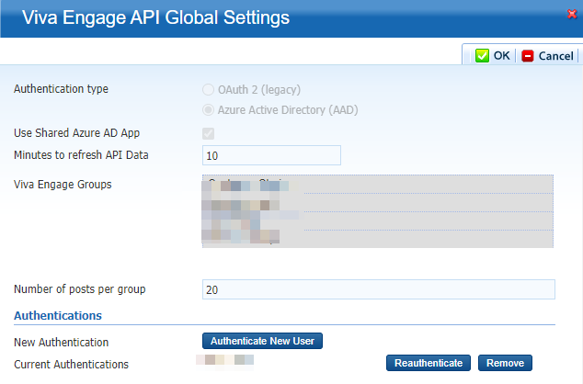The height and width of the screenshot is (384, 583).
Task: Click the Current Authentications label
Action: 71,365
